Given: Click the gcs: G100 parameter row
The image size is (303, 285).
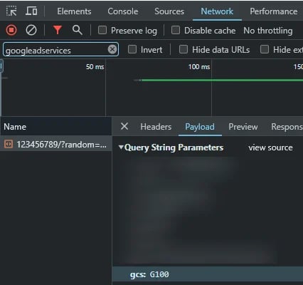Looking at the screenshot, I should 208,274.
